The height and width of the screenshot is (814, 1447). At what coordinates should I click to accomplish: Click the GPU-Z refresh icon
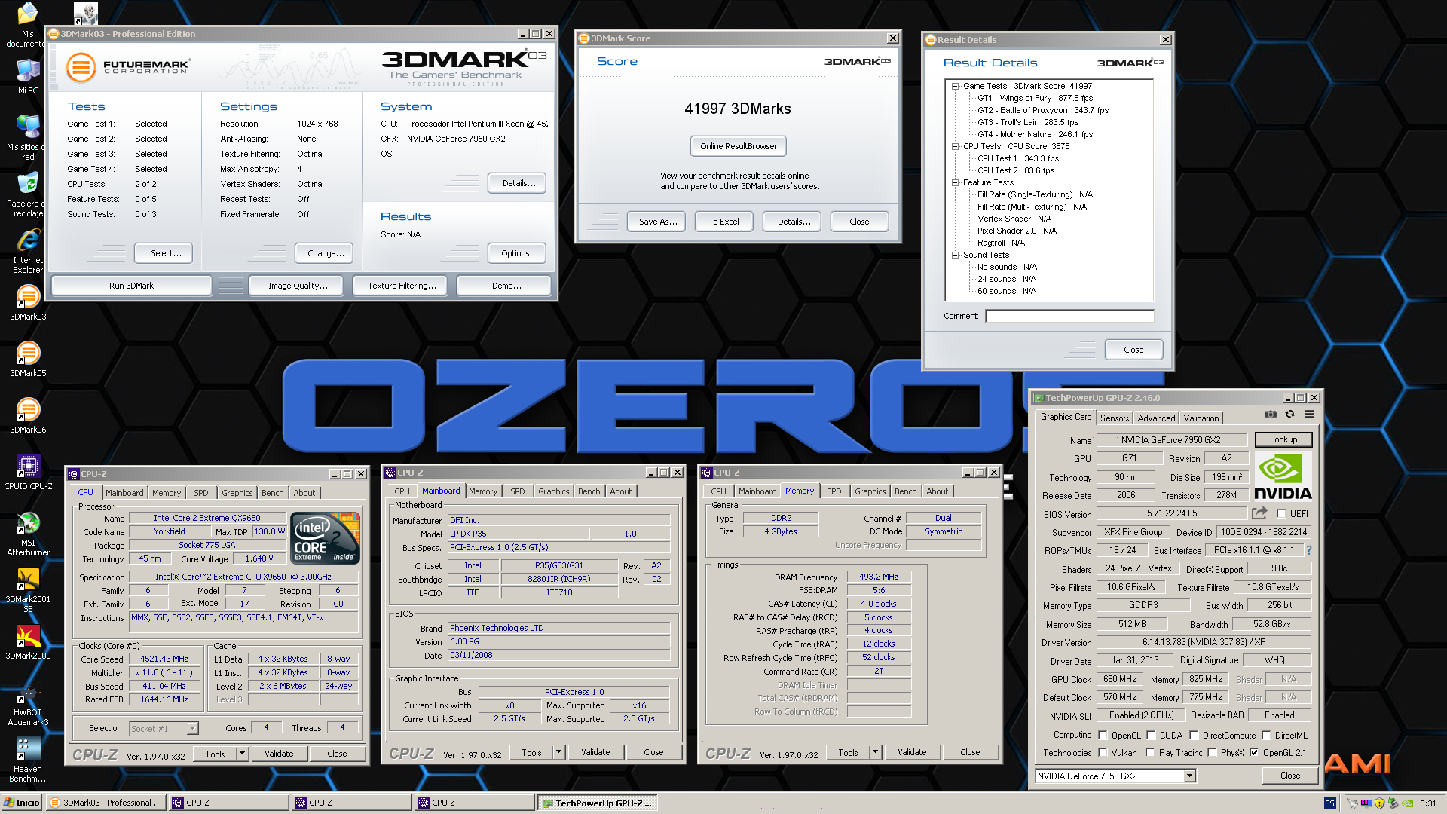pyautogui.click(x=1289, y=415)
